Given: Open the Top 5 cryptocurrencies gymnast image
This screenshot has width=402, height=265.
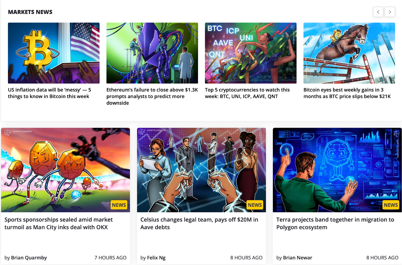Looking at the screenshot, I should [251, 53].
